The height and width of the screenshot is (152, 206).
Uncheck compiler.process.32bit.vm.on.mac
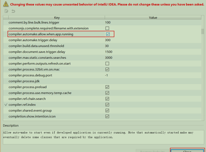tap(107, 70)
